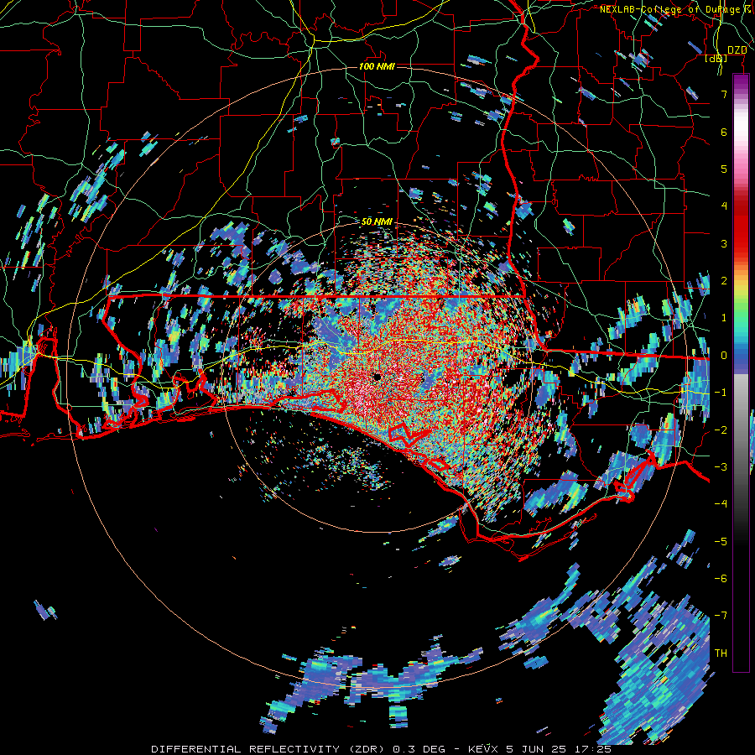Image resolution: width=755 pixels, height=755 pixels.
Task: Click the color scale label "-5"
Action: 721,541
